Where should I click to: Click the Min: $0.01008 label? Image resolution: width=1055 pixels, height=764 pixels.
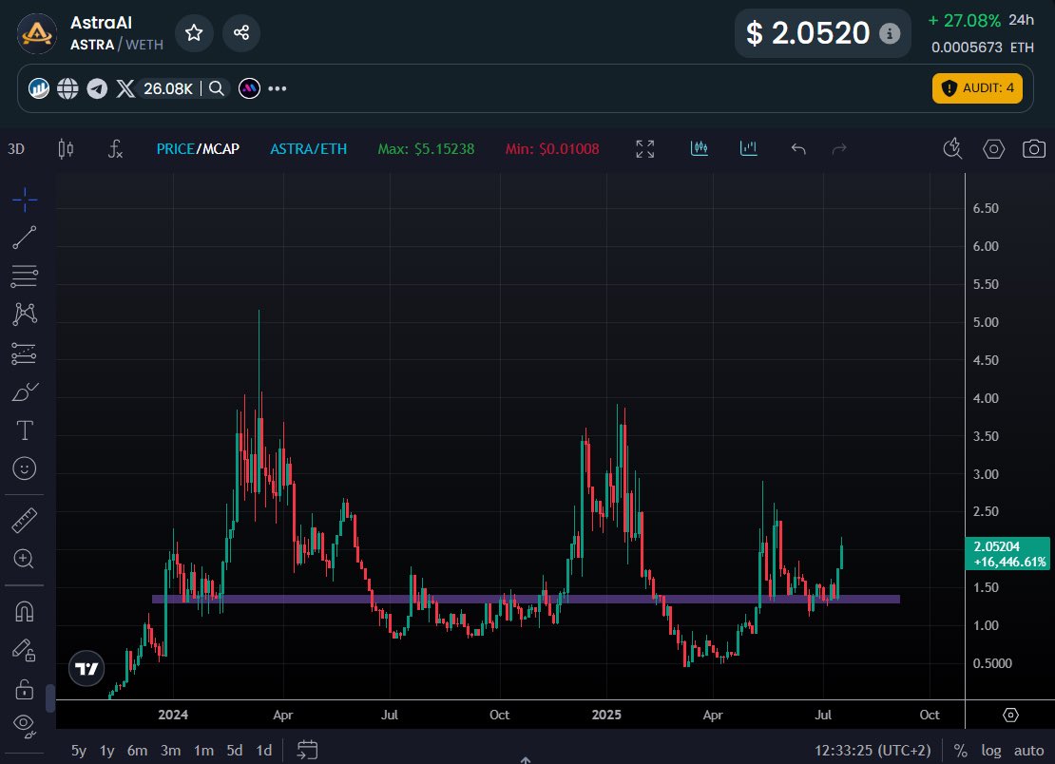pos(552,148)
